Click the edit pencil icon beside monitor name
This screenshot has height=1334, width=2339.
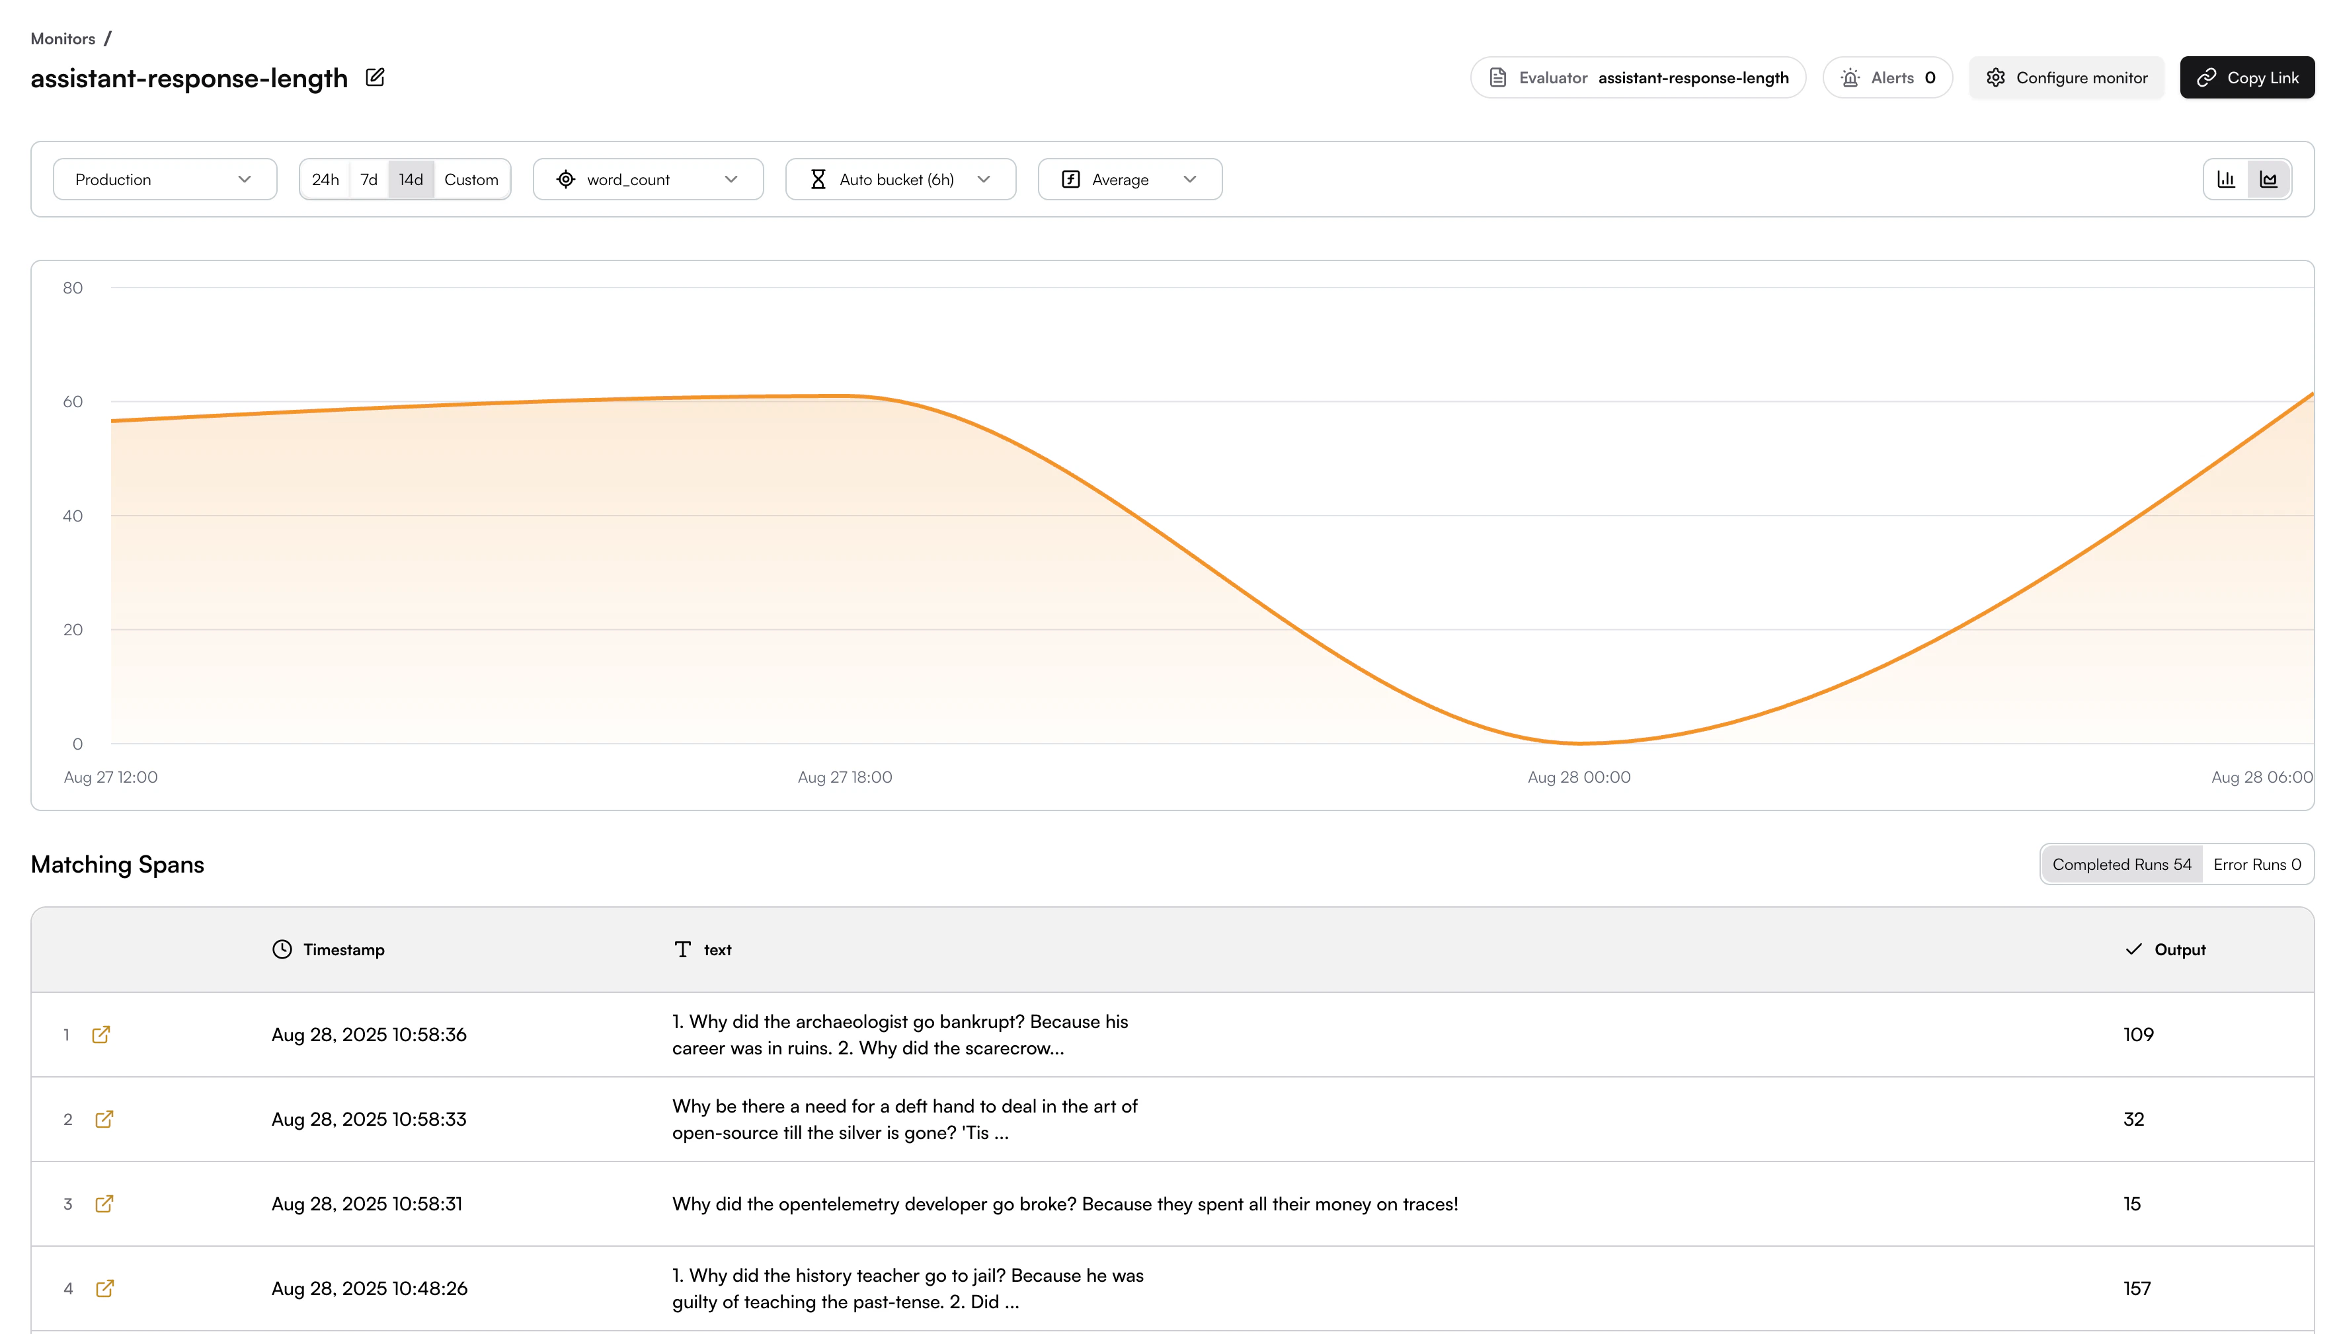375,78
